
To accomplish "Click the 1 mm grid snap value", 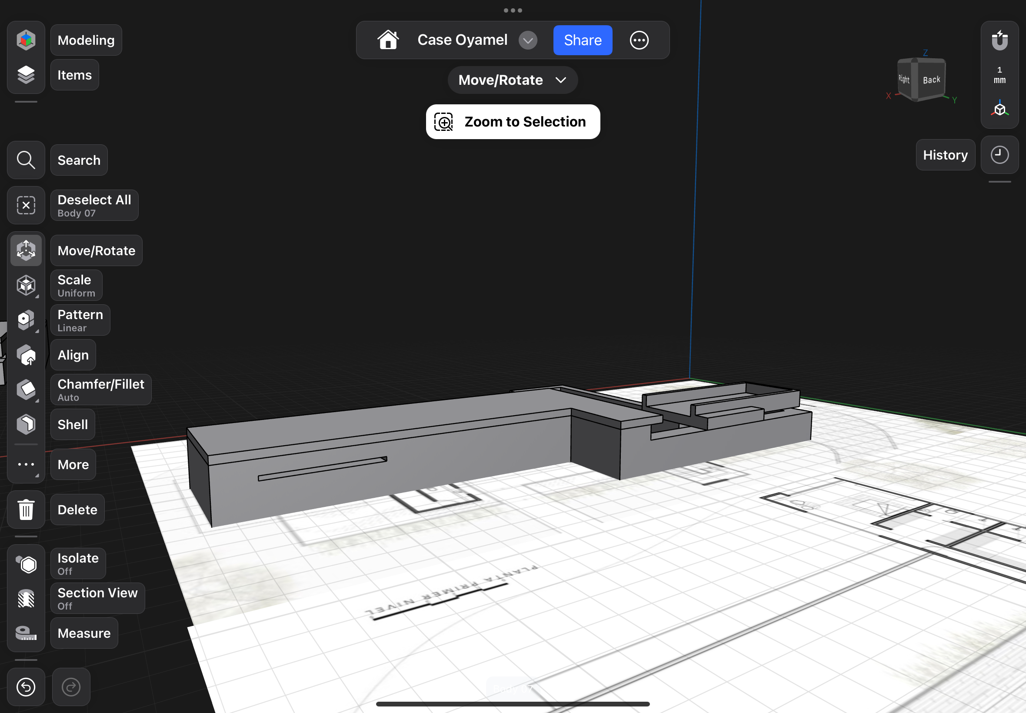I will click(x=999, y=75).
